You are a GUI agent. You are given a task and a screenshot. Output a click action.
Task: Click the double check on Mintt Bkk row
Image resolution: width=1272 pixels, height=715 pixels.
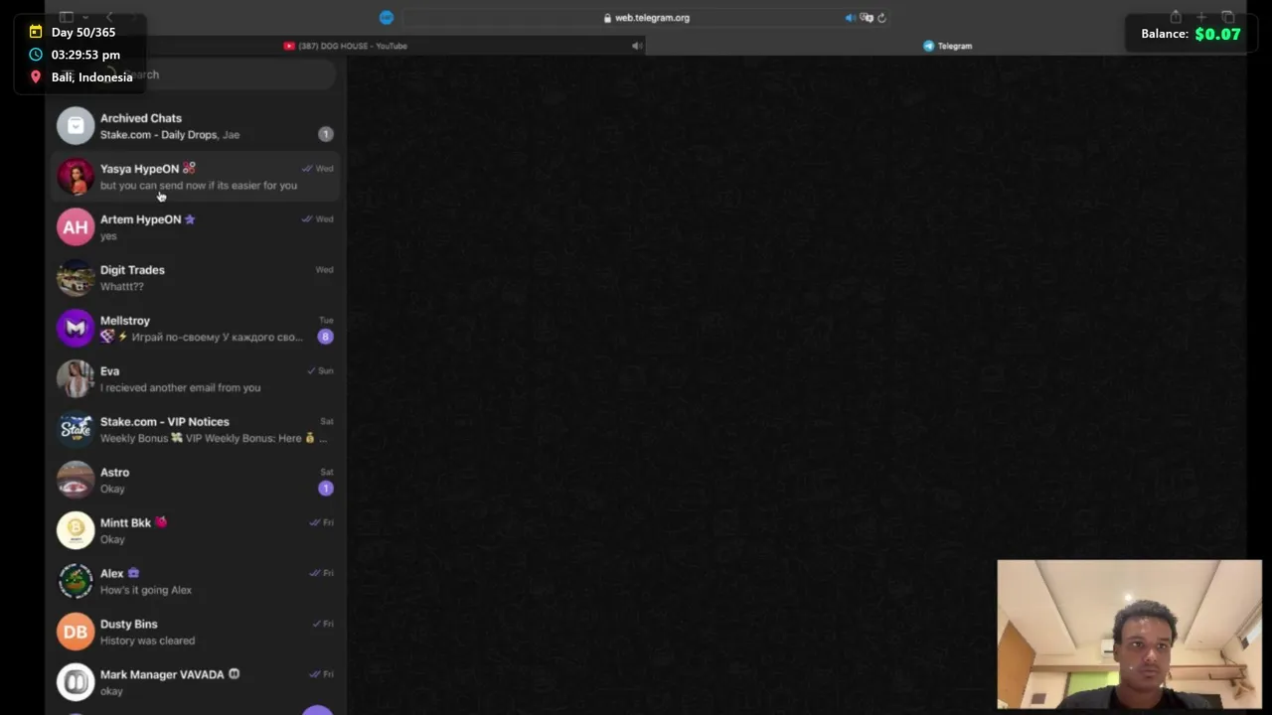314,523
